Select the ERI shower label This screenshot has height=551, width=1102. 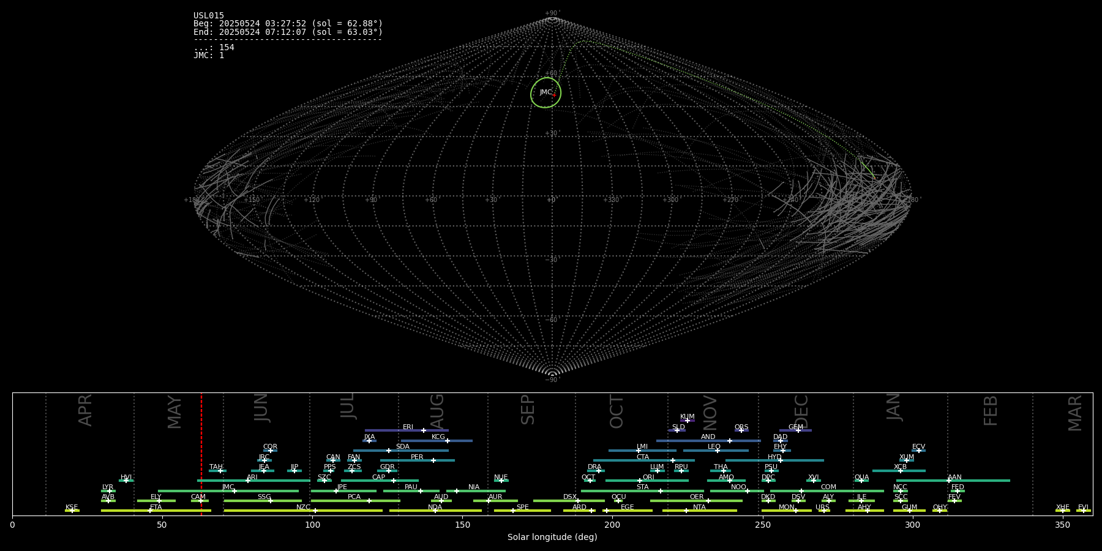[408, 427]
